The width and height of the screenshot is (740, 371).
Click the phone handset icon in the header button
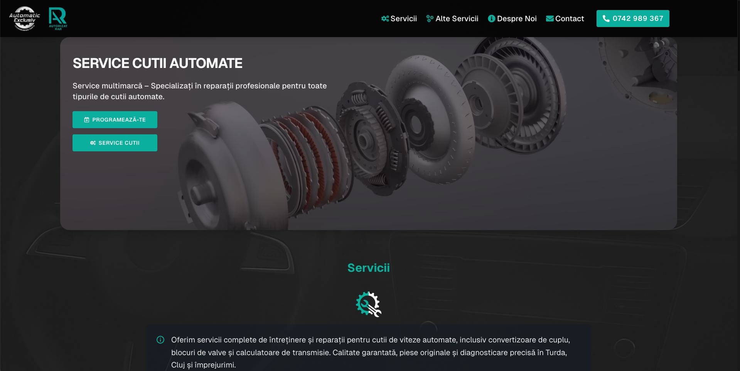pos(606,19)
